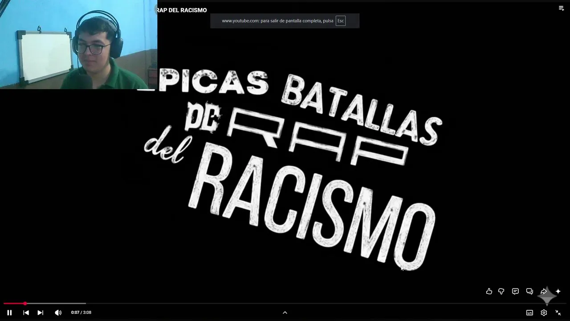Open the sparkle Ask AI icon
Viewport: 570px width, 321px height.
(558, 291)
